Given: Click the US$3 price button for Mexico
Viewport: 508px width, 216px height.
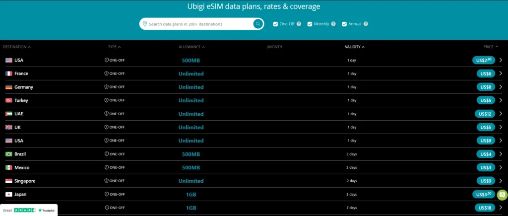Looking at the screenshot, I should point(486,167).
